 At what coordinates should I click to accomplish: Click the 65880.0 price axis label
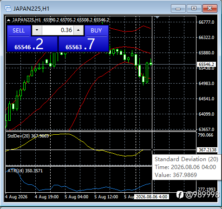click(206, 53)
